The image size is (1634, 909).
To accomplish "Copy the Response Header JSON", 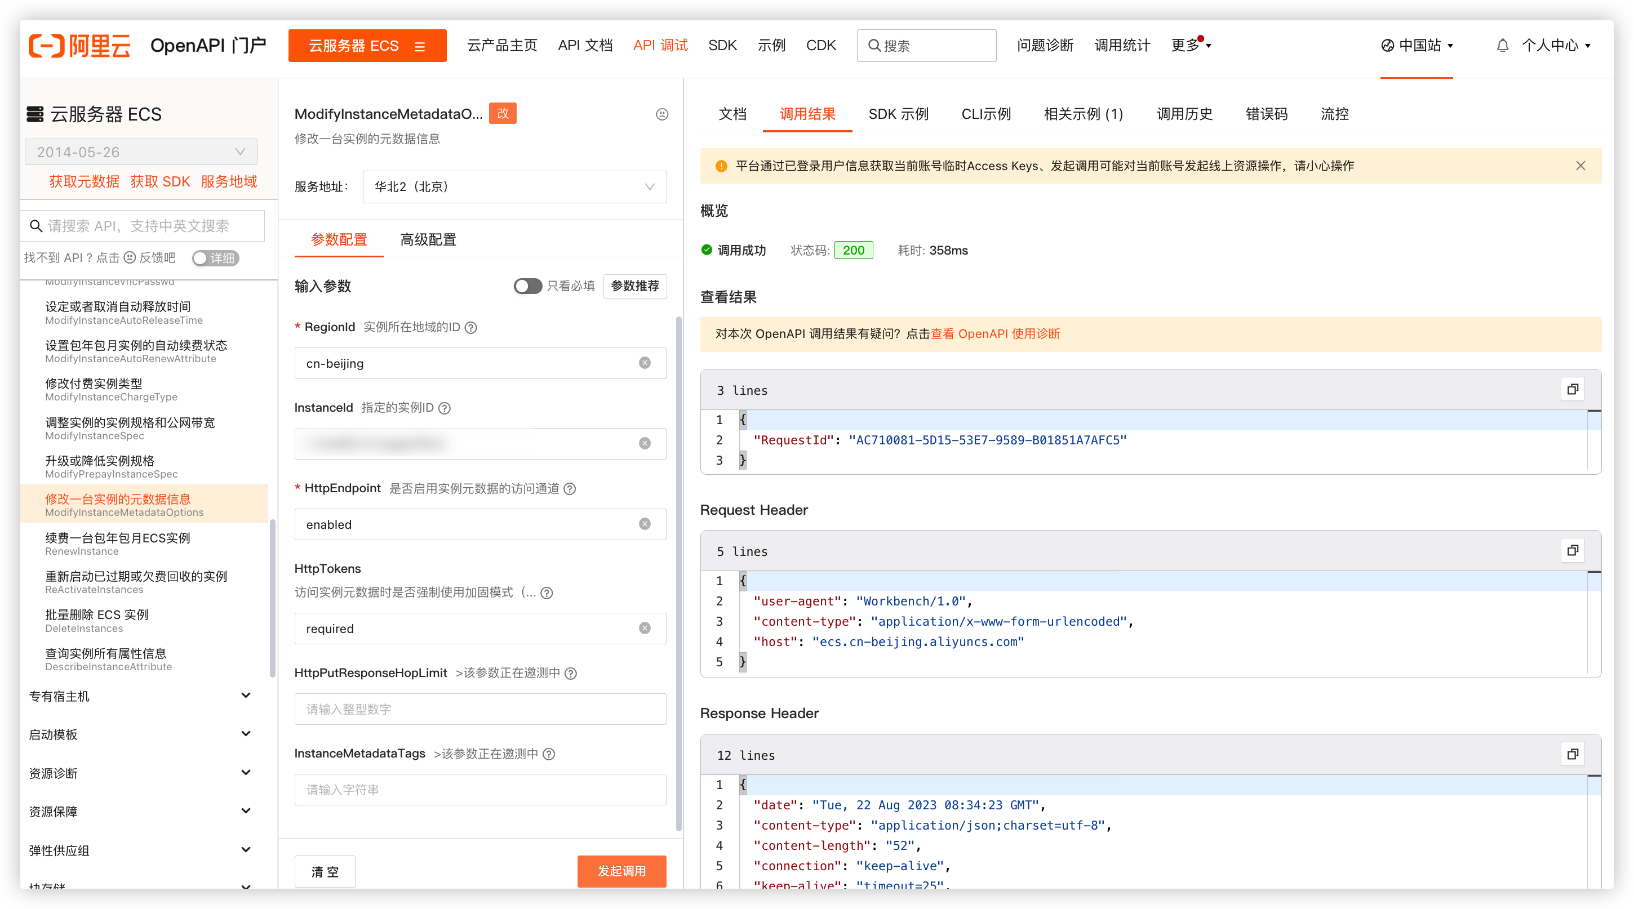I will click(x=1573, y=754).
